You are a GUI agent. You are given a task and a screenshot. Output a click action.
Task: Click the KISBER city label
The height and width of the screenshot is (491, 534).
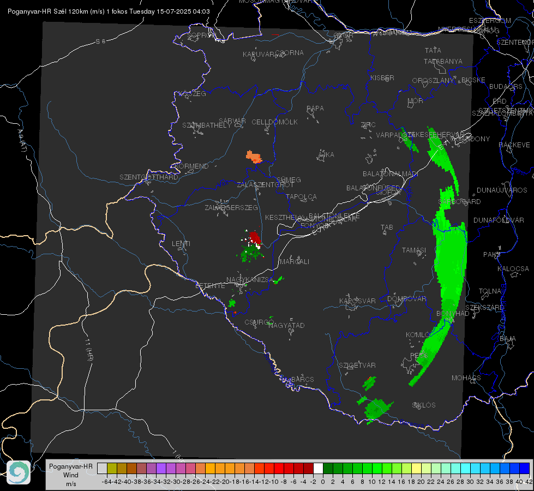click(382, 78)
